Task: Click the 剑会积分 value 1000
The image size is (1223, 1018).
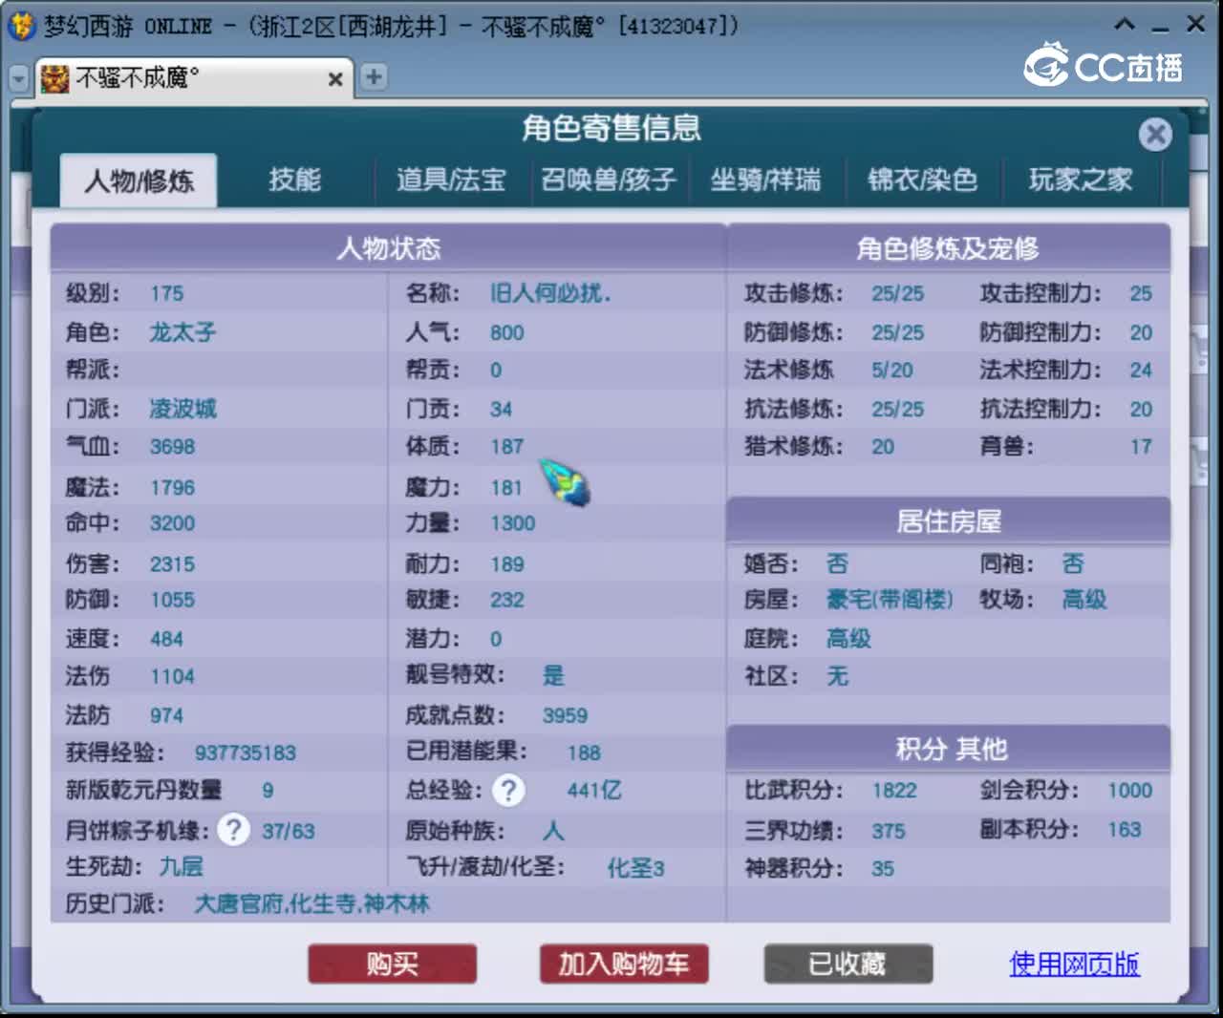Action: [1129, 791]
